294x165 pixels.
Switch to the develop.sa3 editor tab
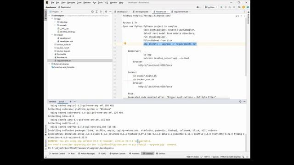click(x=122, y=11)
